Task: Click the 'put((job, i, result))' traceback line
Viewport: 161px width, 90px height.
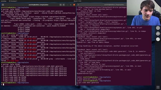Action: (90, 26)
